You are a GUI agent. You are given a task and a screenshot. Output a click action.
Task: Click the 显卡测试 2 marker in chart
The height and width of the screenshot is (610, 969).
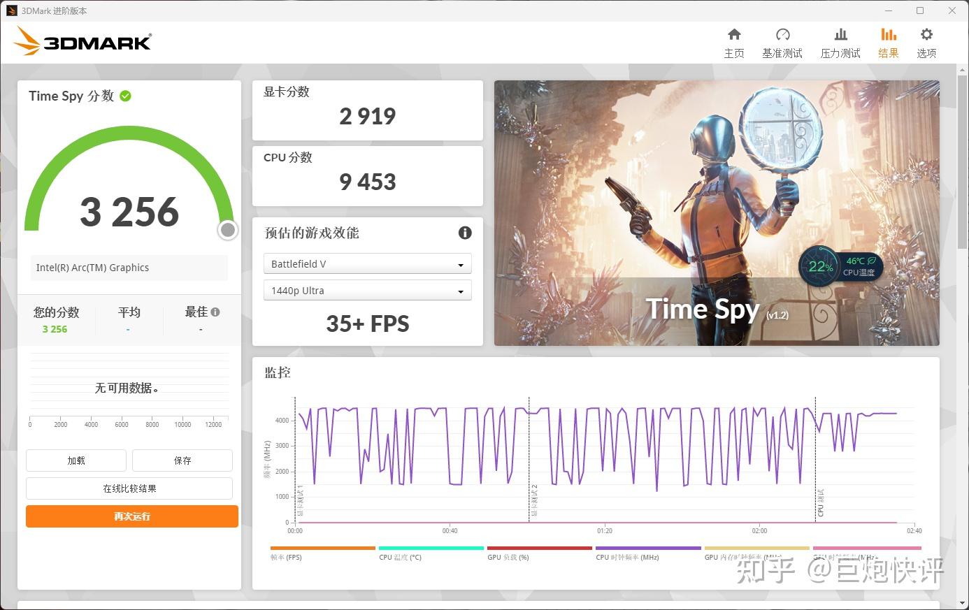534,500
